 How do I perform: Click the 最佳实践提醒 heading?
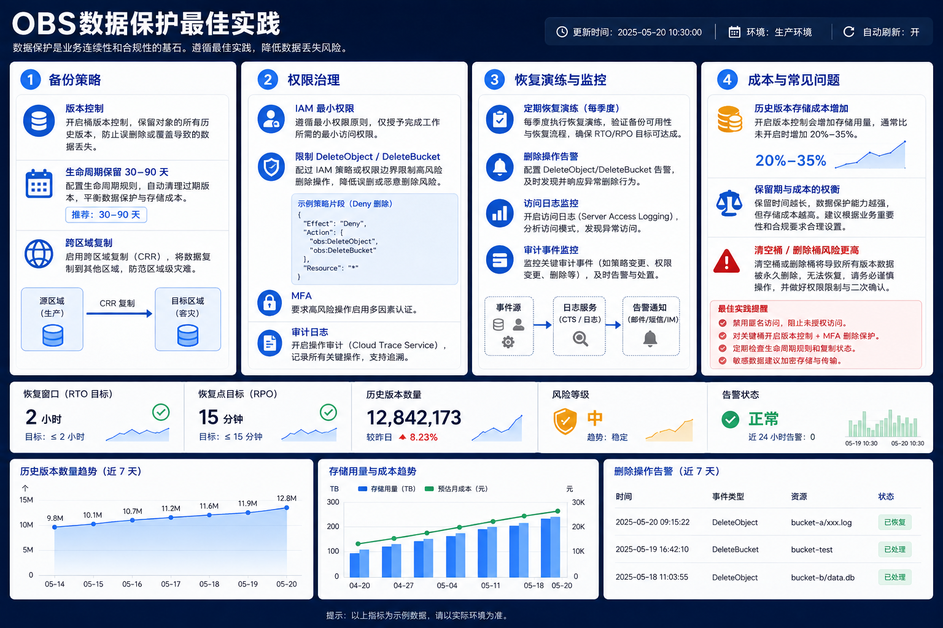[743, 308]
